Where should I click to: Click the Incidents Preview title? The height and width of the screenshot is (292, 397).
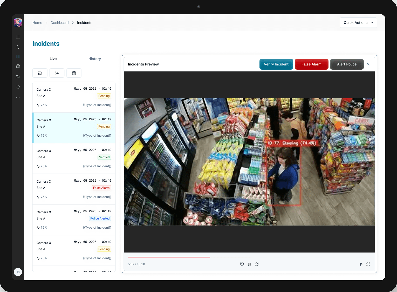pos(143,64)
